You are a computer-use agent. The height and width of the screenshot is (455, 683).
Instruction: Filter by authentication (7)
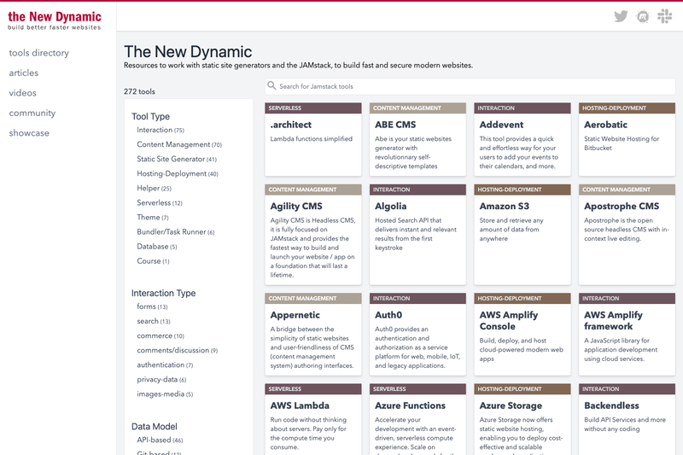pyautogui.click(x=165, y=365)
